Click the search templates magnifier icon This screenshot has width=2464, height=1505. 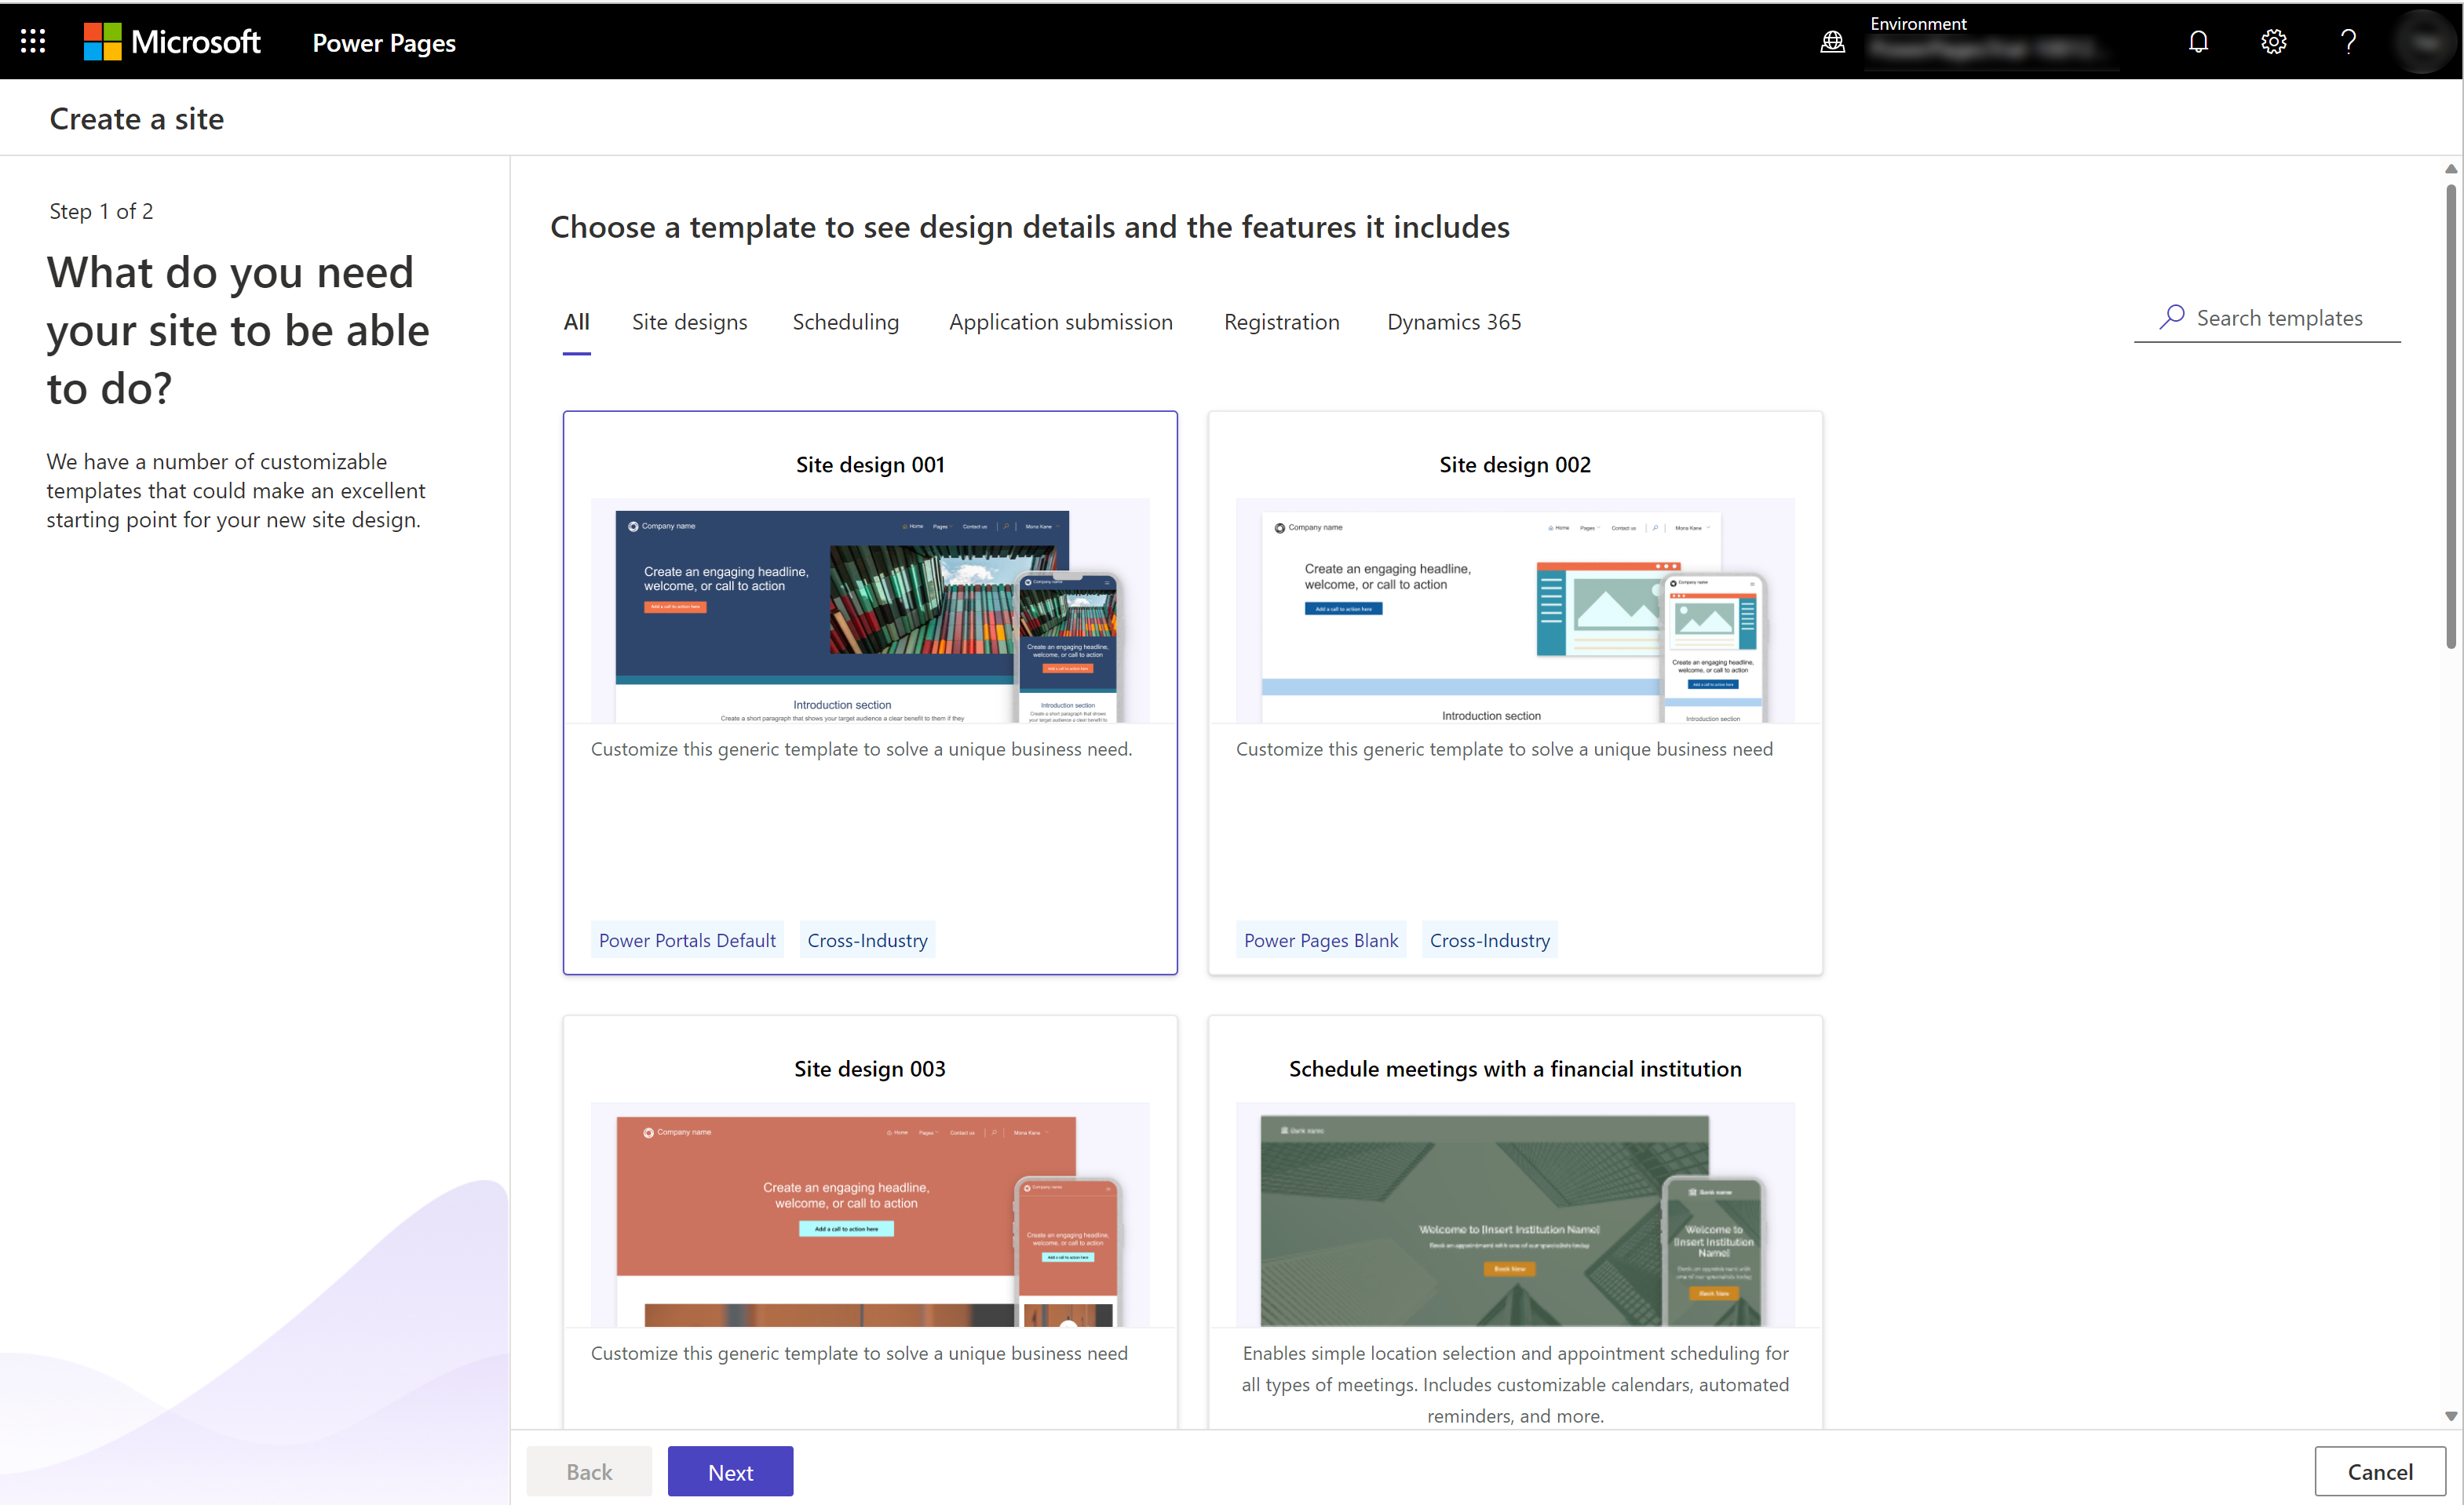point(2170,317)
